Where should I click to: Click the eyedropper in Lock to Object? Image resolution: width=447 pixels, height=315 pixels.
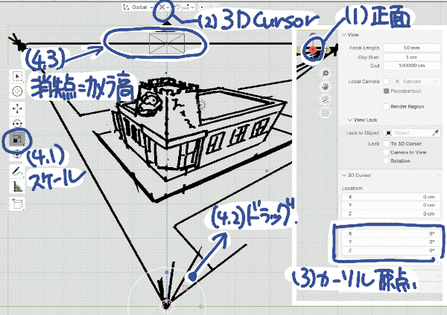tap(435, 133)
